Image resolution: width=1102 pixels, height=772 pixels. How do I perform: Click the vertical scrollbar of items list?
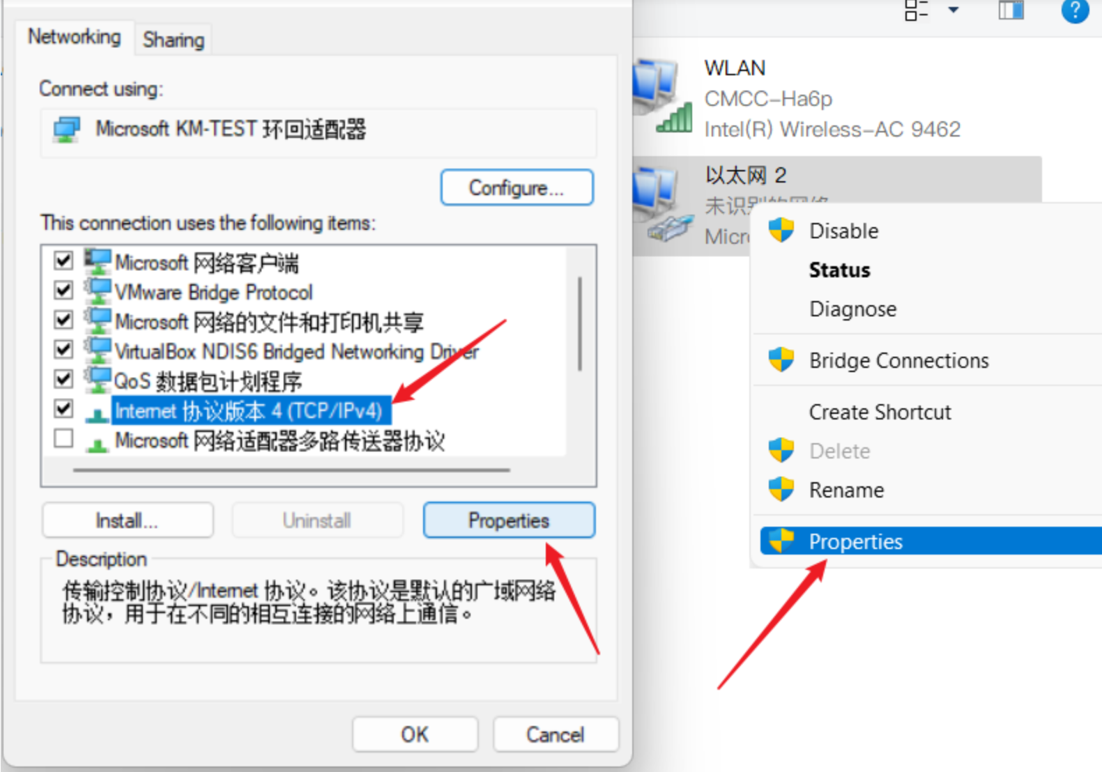[x=580, y=324]
